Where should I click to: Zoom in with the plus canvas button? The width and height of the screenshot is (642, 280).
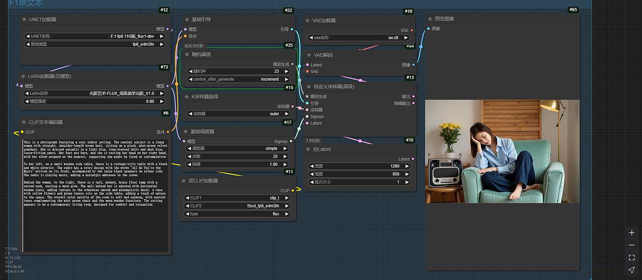coord(631,233)
